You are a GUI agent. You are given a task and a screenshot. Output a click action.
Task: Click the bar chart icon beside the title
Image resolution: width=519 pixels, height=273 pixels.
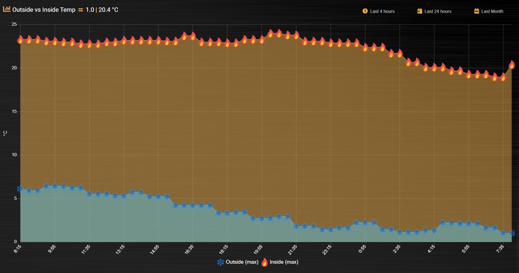point(7,9)
